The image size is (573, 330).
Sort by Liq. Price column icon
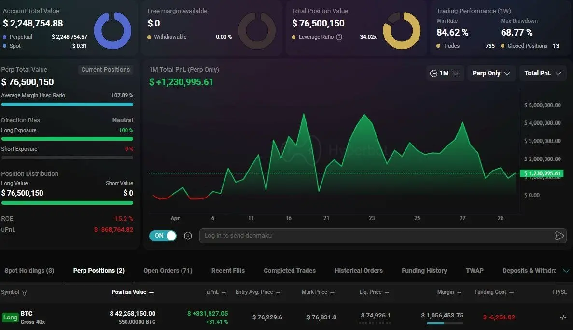tap(387, 292)
